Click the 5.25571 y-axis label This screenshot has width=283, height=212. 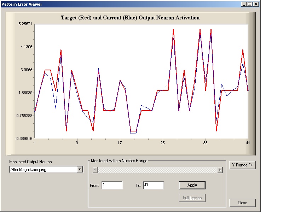(25, 24)
